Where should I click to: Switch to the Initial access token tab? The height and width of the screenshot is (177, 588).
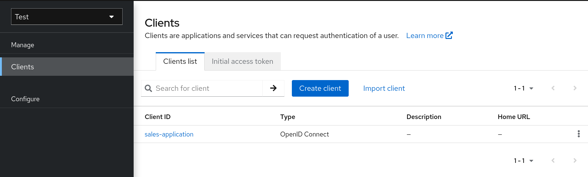242,61
